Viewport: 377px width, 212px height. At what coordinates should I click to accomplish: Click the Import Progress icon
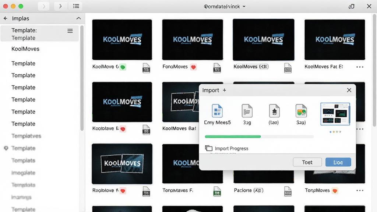(x=208, y=148)
